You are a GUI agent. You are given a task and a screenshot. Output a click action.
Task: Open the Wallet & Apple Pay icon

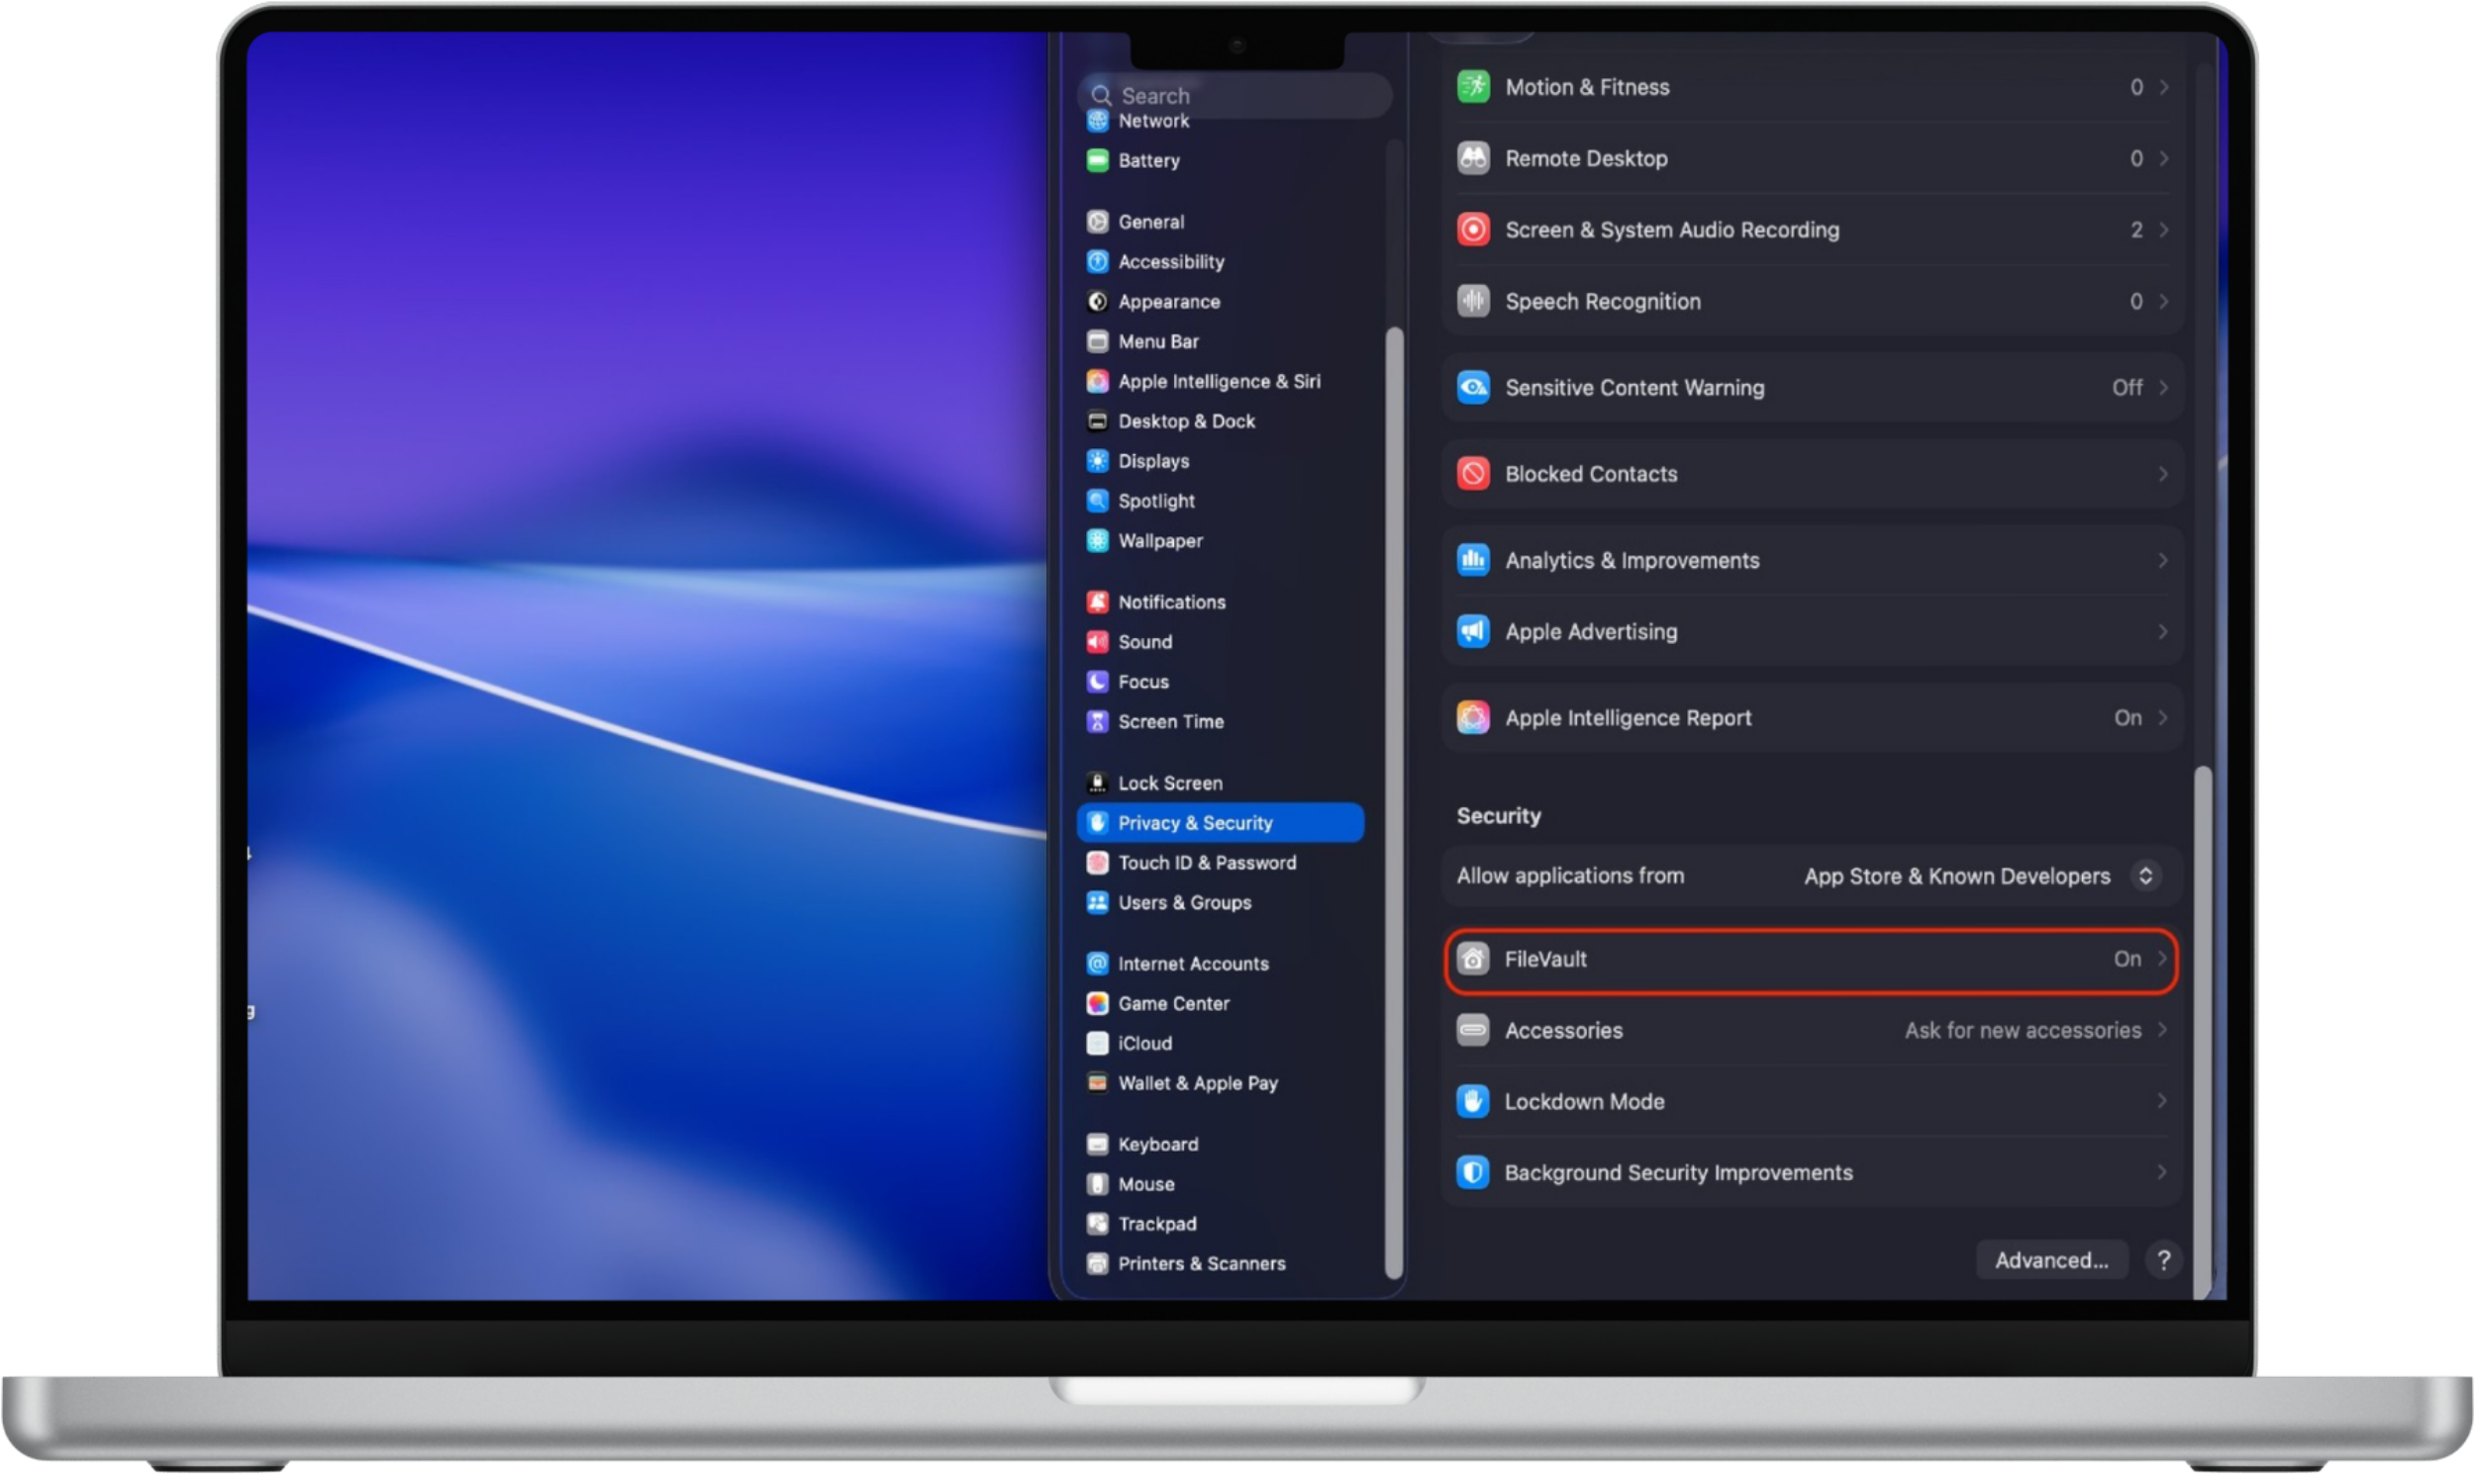pos(1098,1083)
